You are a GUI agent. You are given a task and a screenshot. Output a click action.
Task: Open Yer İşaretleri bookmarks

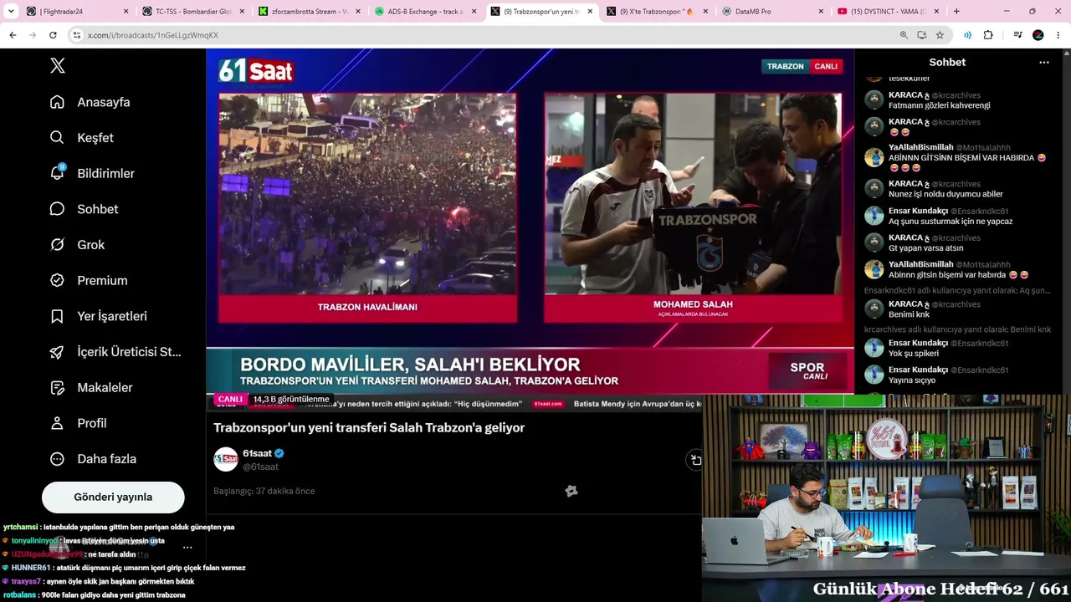click(x=98, y=316)
